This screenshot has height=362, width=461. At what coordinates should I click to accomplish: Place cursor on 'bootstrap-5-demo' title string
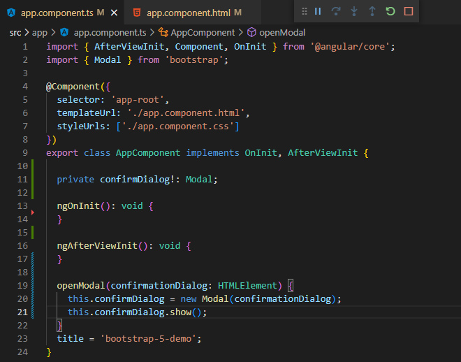coord(151,338)
